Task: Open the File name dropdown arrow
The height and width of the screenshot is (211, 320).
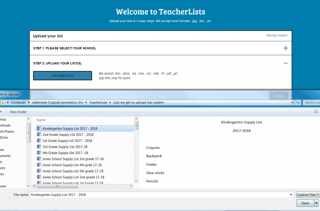Action: [291, 195]
